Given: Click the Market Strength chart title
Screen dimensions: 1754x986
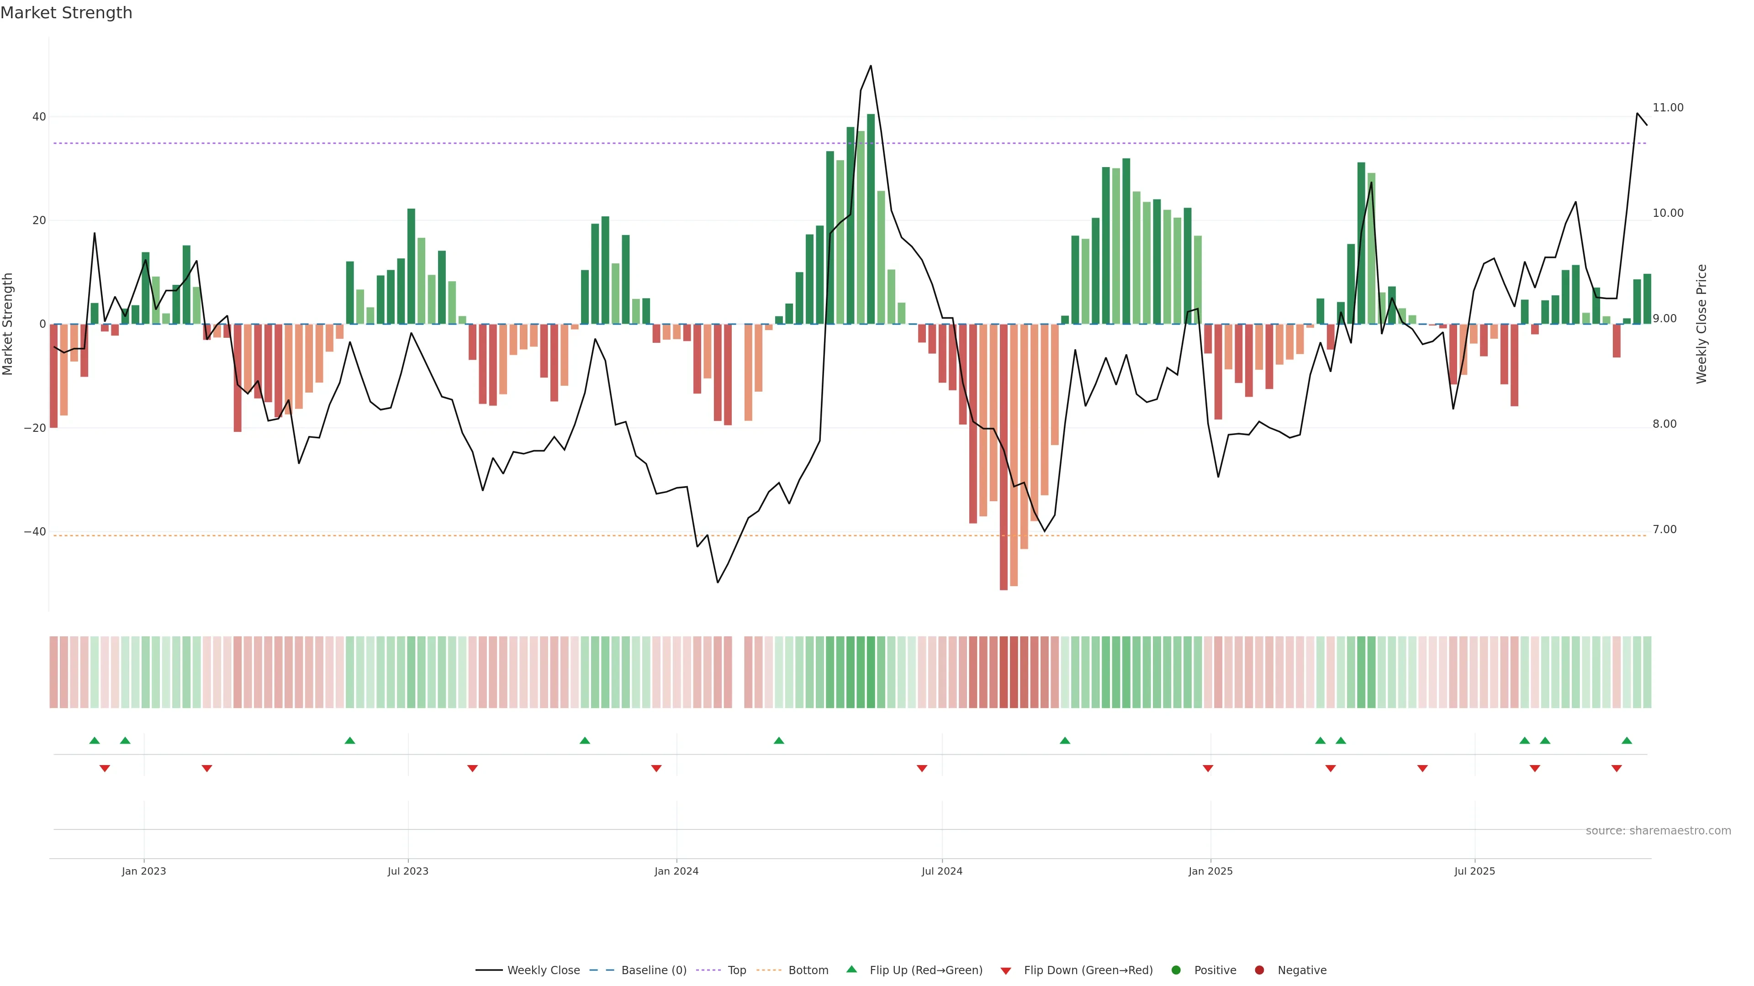Looking at the screenshot, I should coord(66,13).
